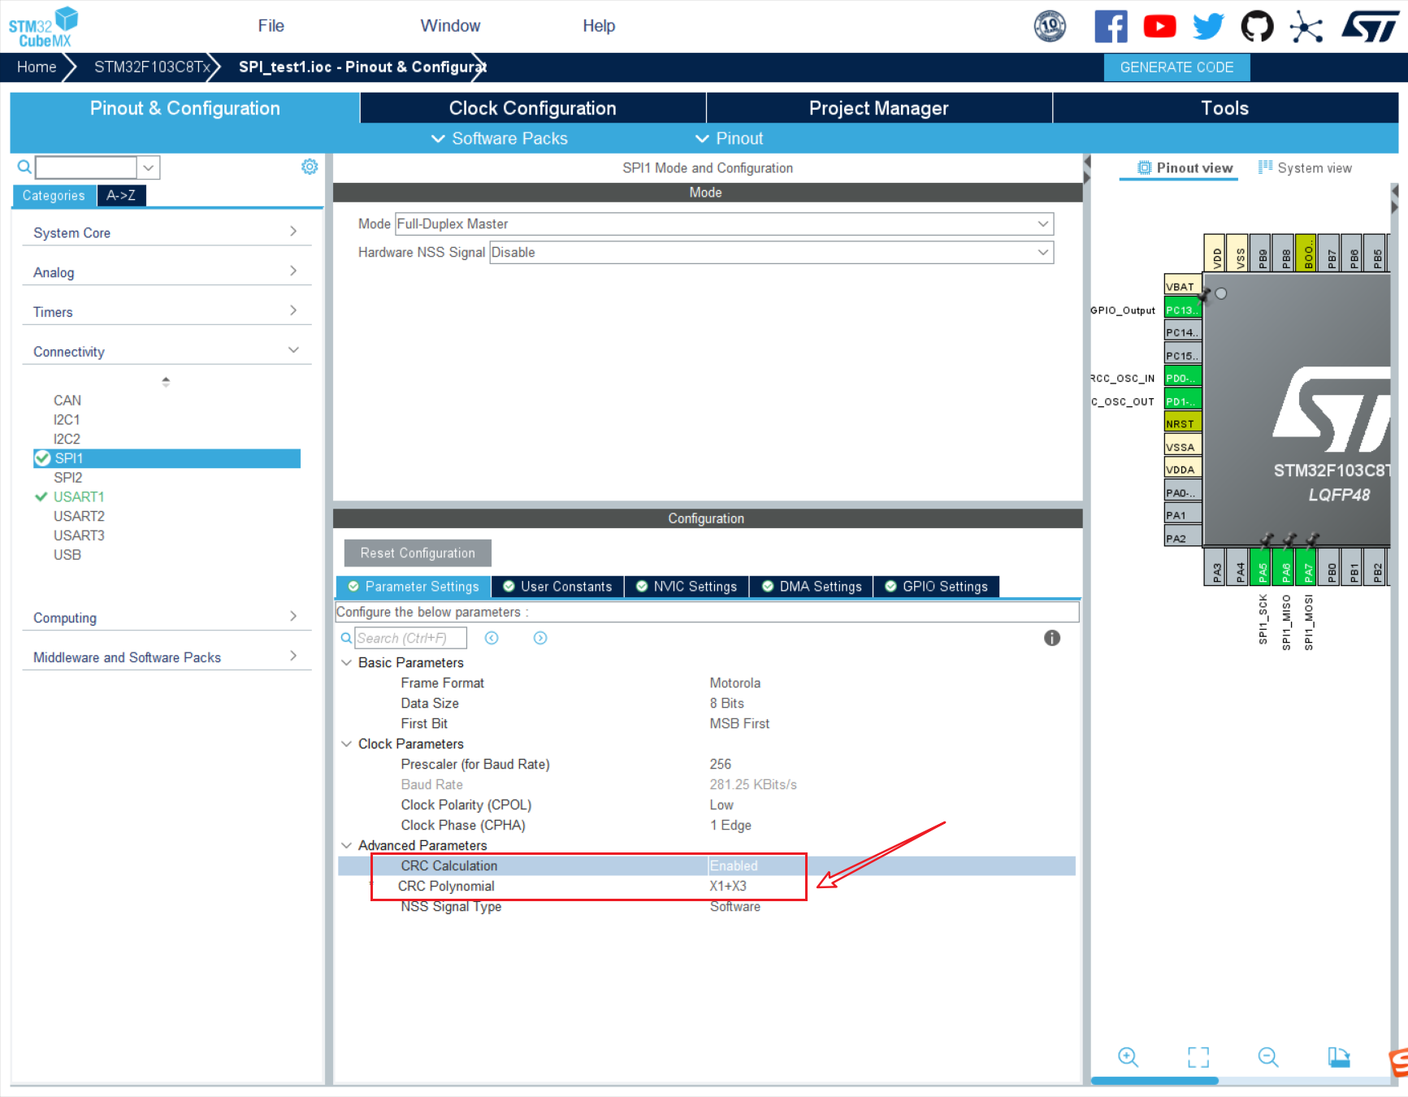Click the 10-year anniversary badge icon

[1050, 26]
